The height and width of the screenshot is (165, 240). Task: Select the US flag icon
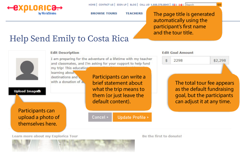coord(174,5)
